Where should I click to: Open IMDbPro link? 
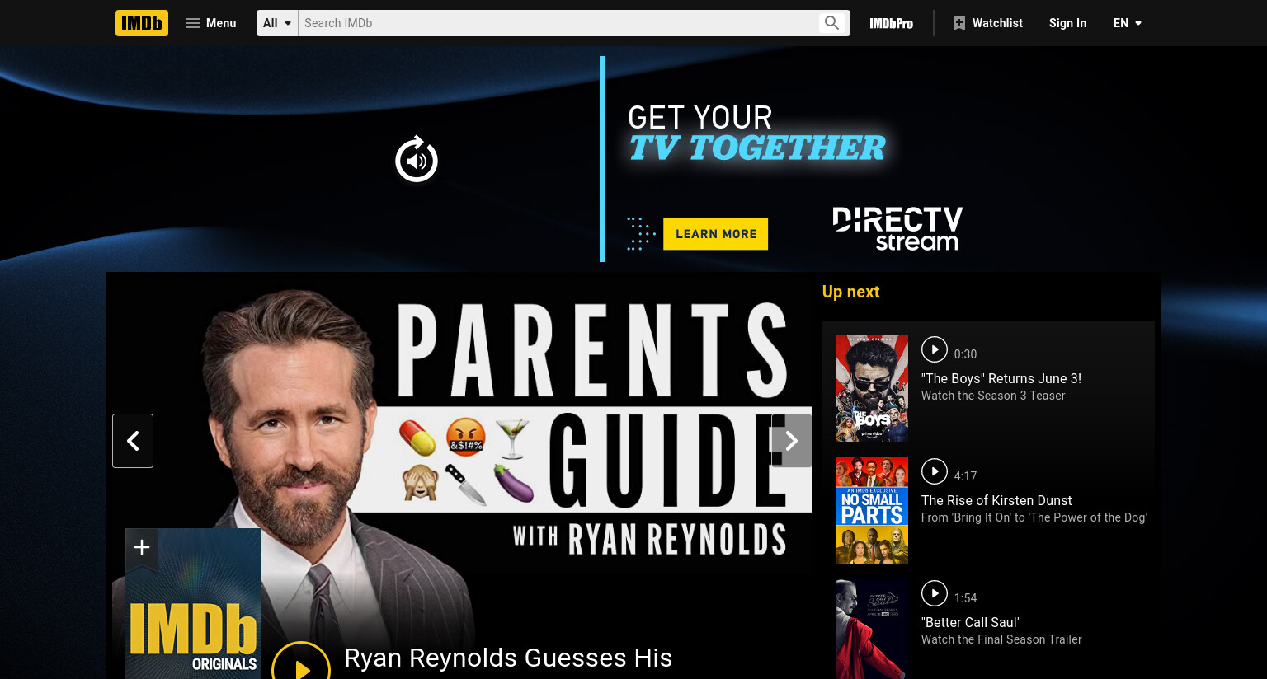point(891,23)
